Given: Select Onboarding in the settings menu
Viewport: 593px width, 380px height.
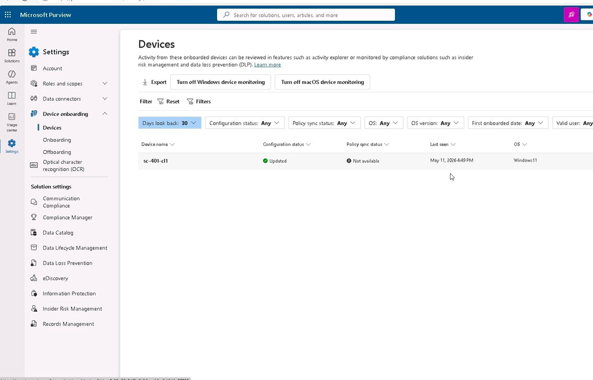Looking at the screenshot, I should point(57,140).
